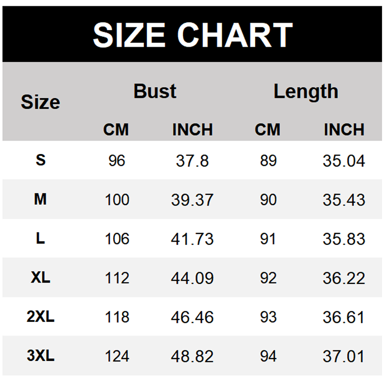Select the L size row label
The height and width of the screenshot is (385, 385).
pos(40,238)
